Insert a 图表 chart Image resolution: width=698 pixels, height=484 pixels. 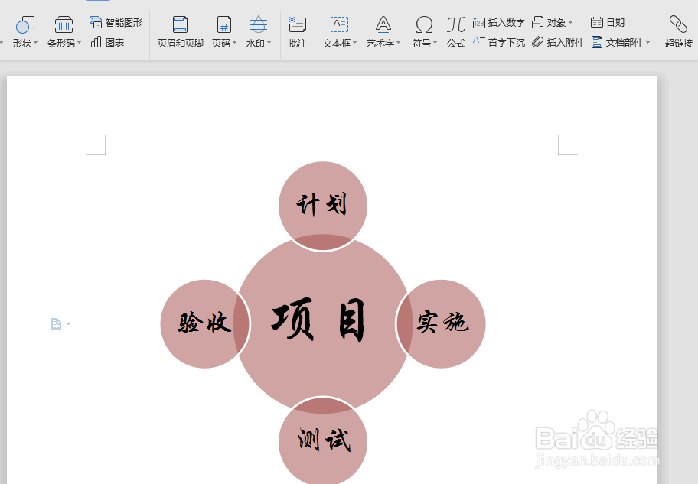coord(107,42)
